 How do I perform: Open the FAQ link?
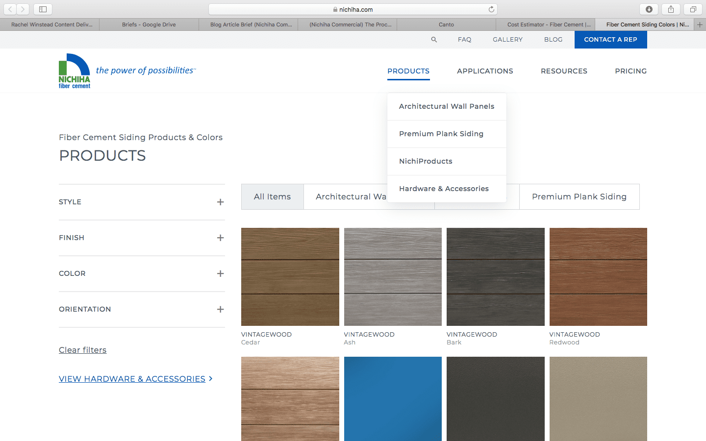pyautogui.click(x=464, y=40)
